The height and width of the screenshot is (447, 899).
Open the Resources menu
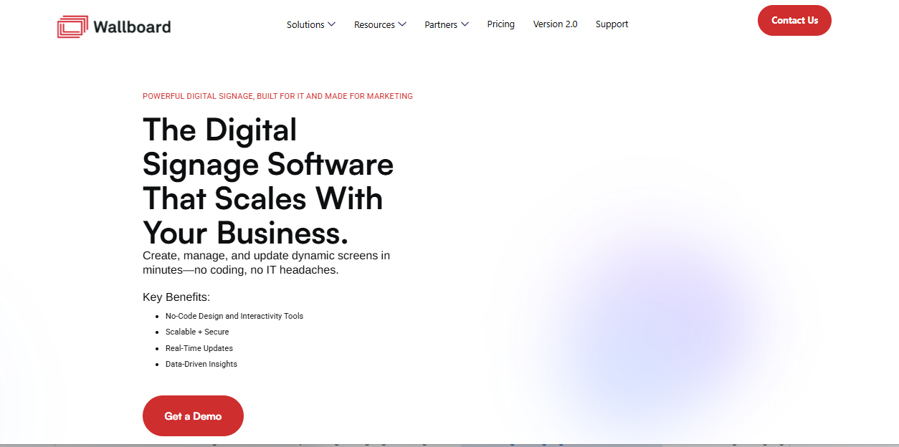pos(374,24)
